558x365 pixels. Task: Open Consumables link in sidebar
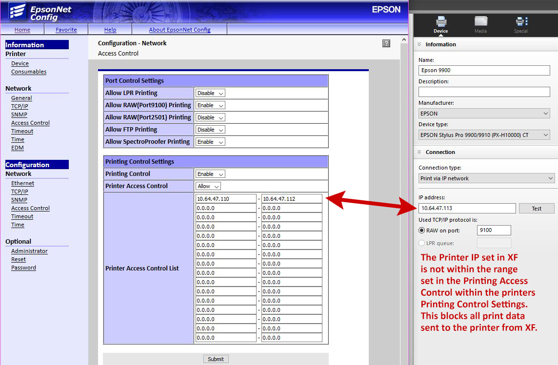(29, 72)
